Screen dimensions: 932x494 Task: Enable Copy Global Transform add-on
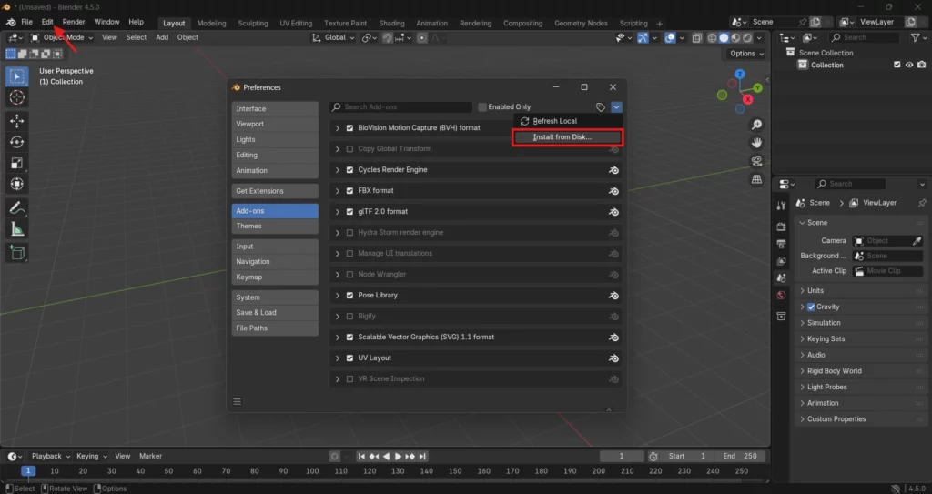tap(349, 148)
